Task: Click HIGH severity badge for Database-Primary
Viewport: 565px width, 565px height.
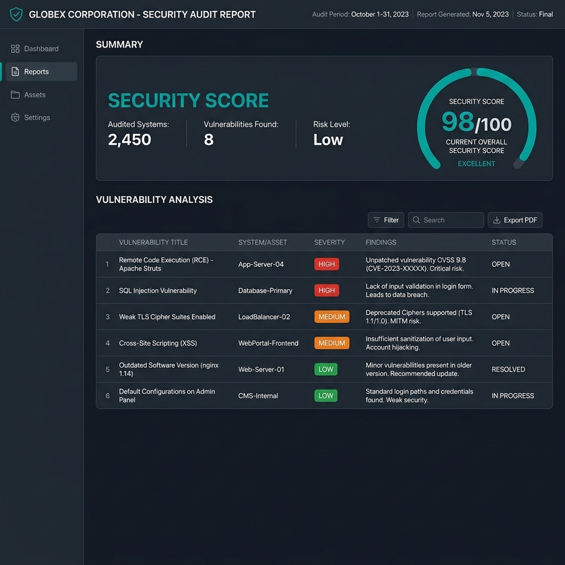Action: (327, 290)
